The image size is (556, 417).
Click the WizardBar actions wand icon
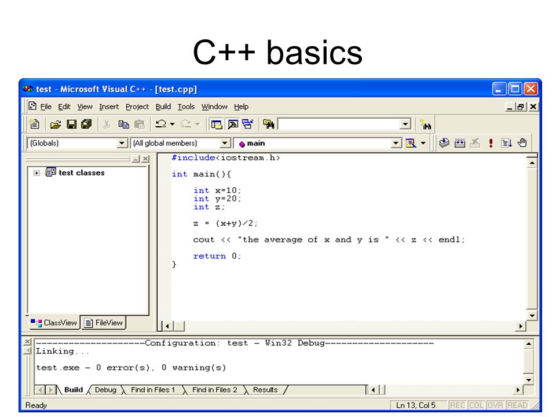(411, 143)
